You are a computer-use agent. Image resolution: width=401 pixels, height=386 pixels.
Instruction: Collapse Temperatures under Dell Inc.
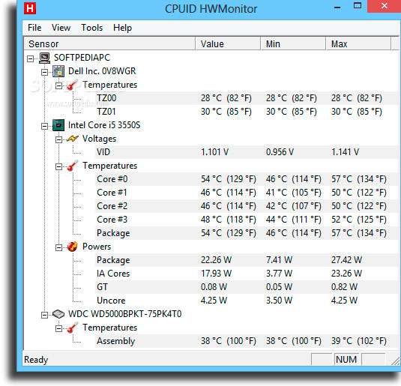(58, 85)
